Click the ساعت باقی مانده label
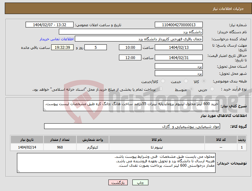The image size is (252, 191). click(35, 48)
